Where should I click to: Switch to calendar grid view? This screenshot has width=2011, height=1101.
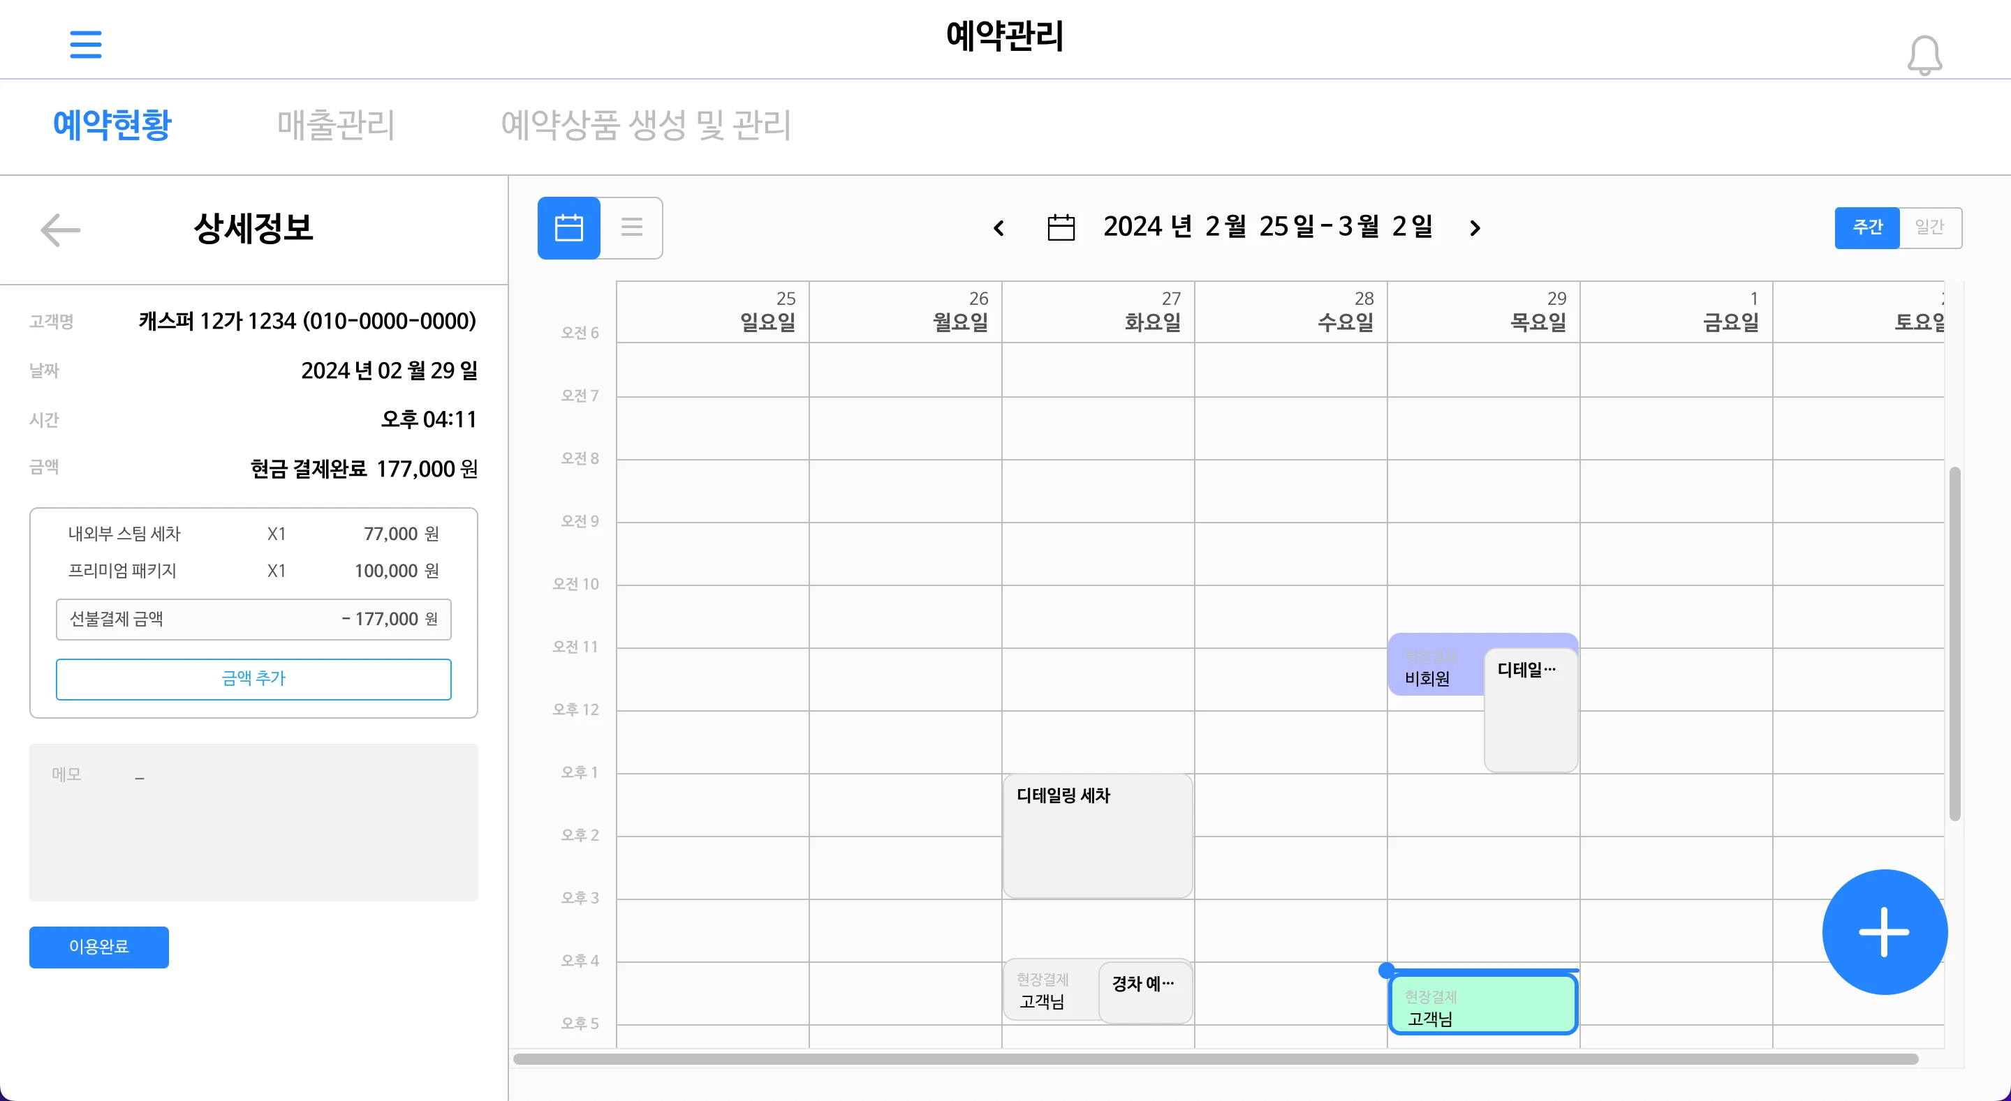click(569, 228)
